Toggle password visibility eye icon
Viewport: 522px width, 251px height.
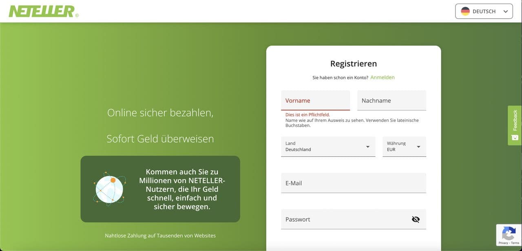tap(416, 220)
